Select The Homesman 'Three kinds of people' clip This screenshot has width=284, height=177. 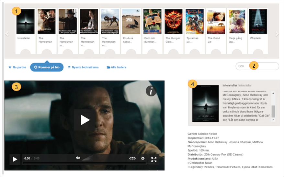(x=110, y=22)
